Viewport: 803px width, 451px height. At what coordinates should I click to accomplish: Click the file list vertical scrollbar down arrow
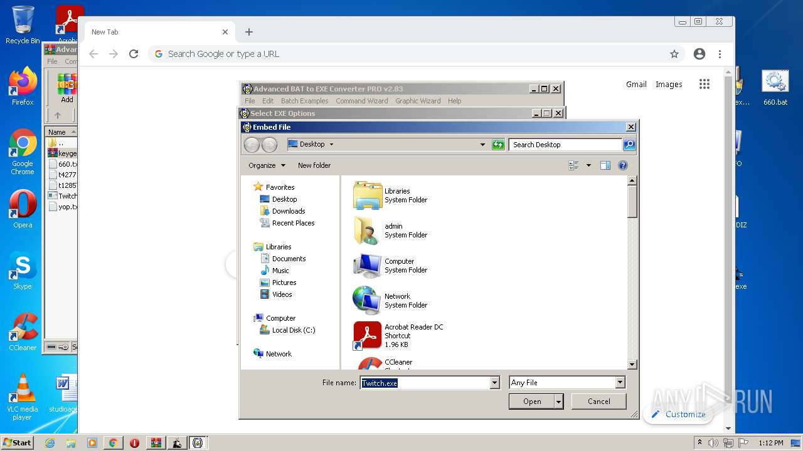[x=632, y=364]
